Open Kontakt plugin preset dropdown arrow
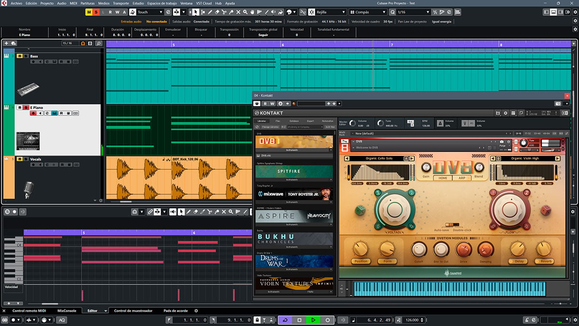This screenshot has width=579, height=326. pos(340,103)
